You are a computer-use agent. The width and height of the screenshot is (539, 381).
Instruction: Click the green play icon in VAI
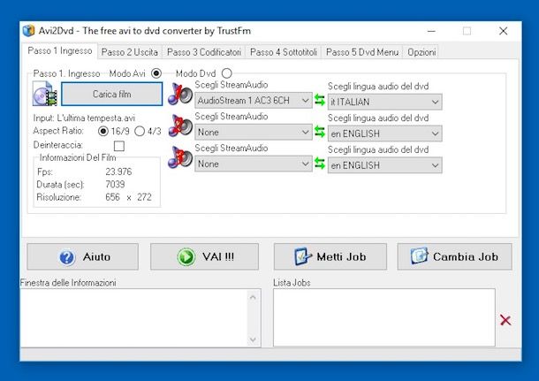tap(186, 257)
